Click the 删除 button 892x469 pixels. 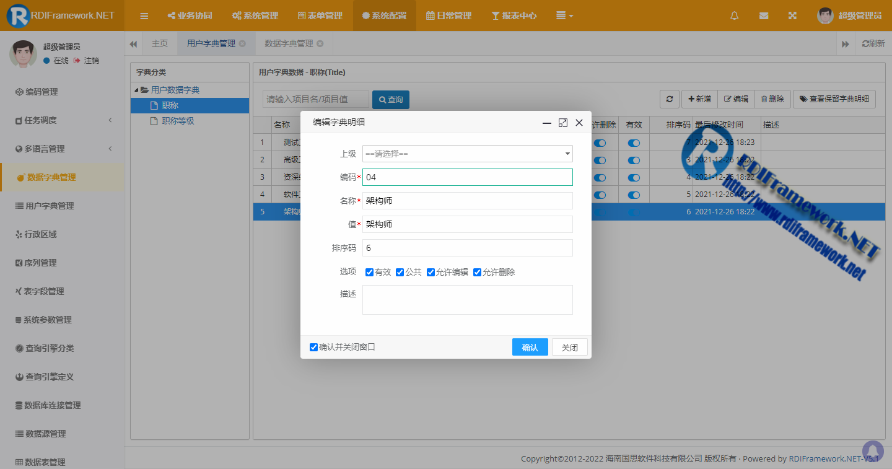pos(772,99)
